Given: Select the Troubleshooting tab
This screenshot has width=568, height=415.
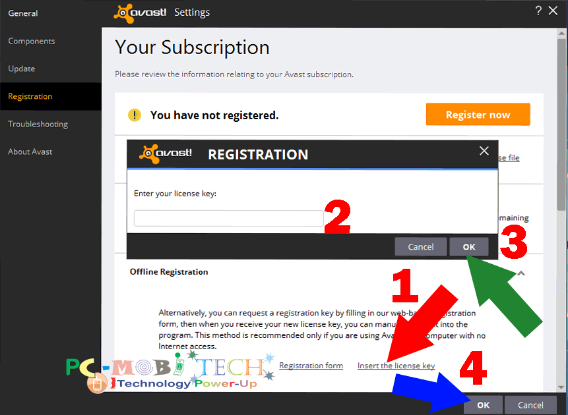Looking at the screenshot, I should (38, 124).
